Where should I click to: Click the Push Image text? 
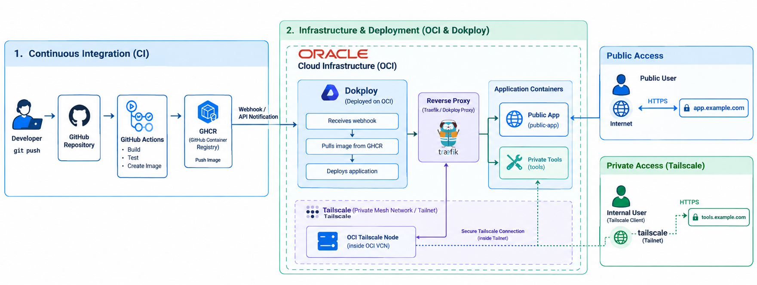coord(208,160)
